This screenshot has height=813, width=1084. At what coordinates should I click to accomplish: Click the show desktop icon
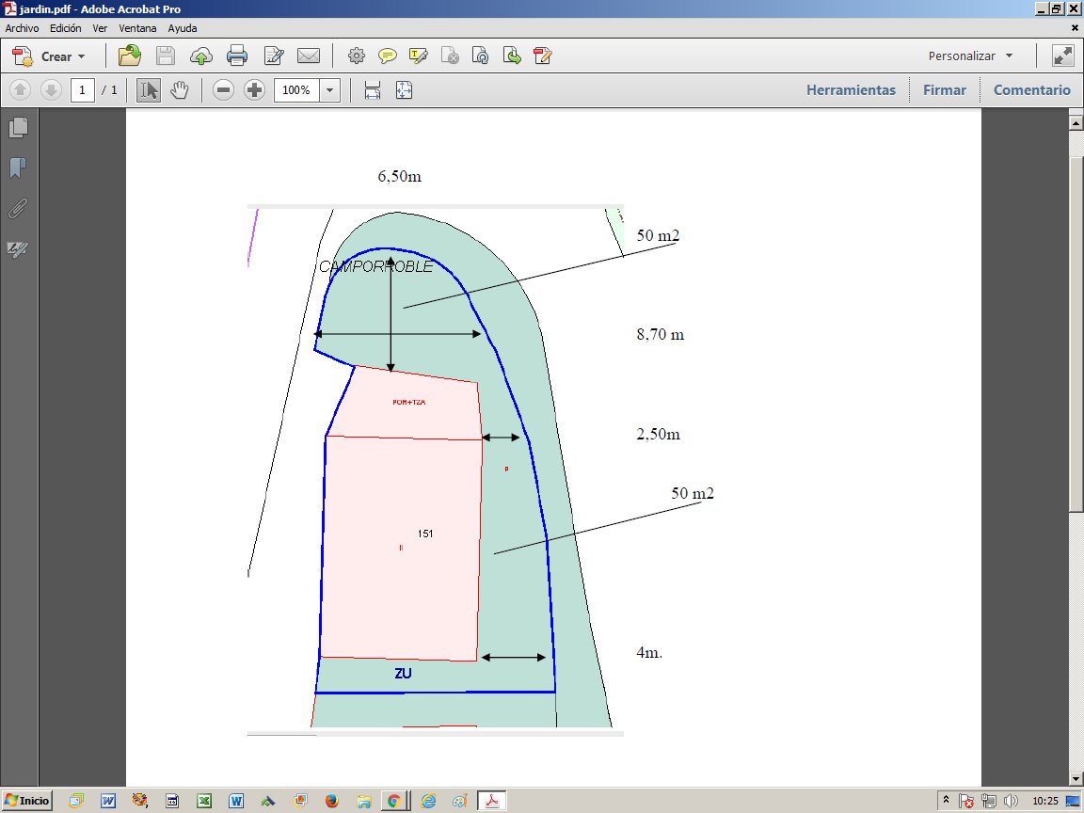pos(1074,802)
